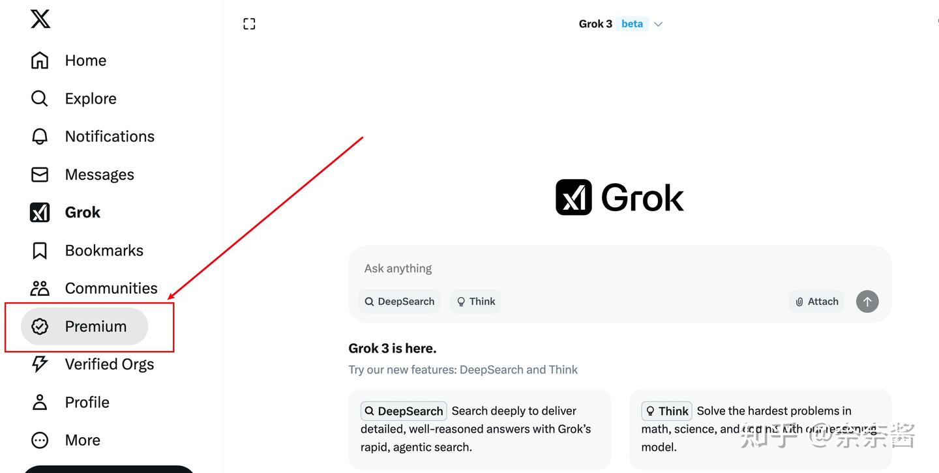Click the Ask anything input field

(456, 268)
